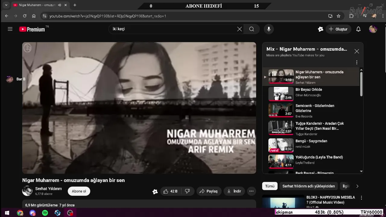386x217 pixels.
Task: Click the install app icon in address bar
Action: tap(330, 16)
